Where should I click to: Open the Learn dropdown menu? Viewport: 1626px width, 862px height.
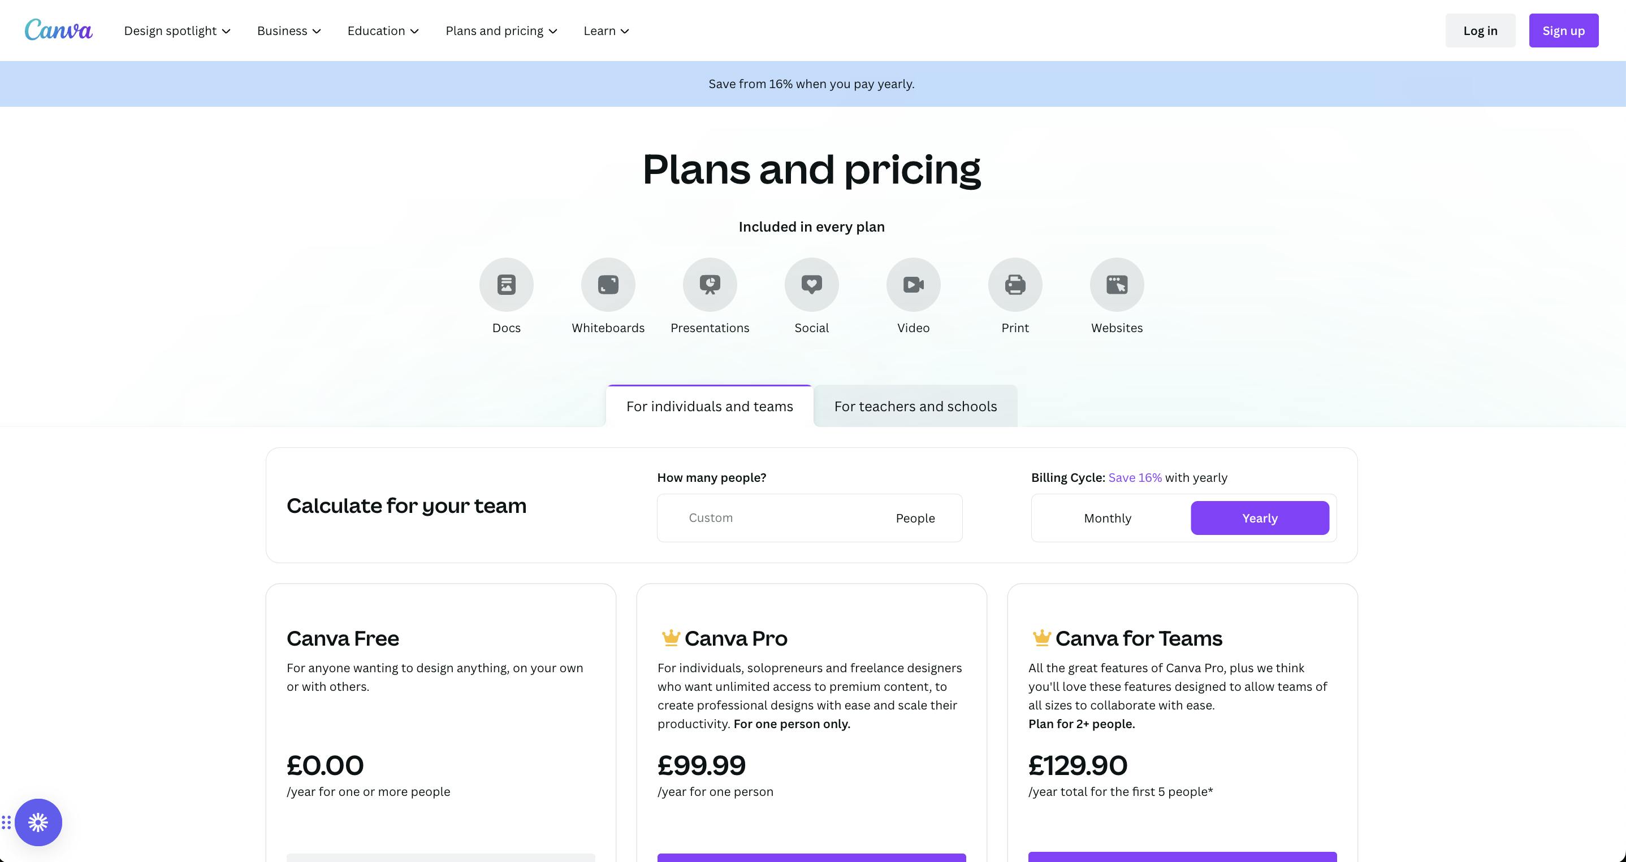[x=606, y=31]
